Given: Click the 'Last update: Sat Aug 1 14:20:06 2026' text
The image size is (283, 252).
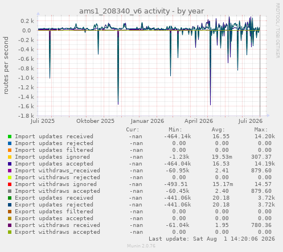Looking at the screenshot, I should coord(212,239).
